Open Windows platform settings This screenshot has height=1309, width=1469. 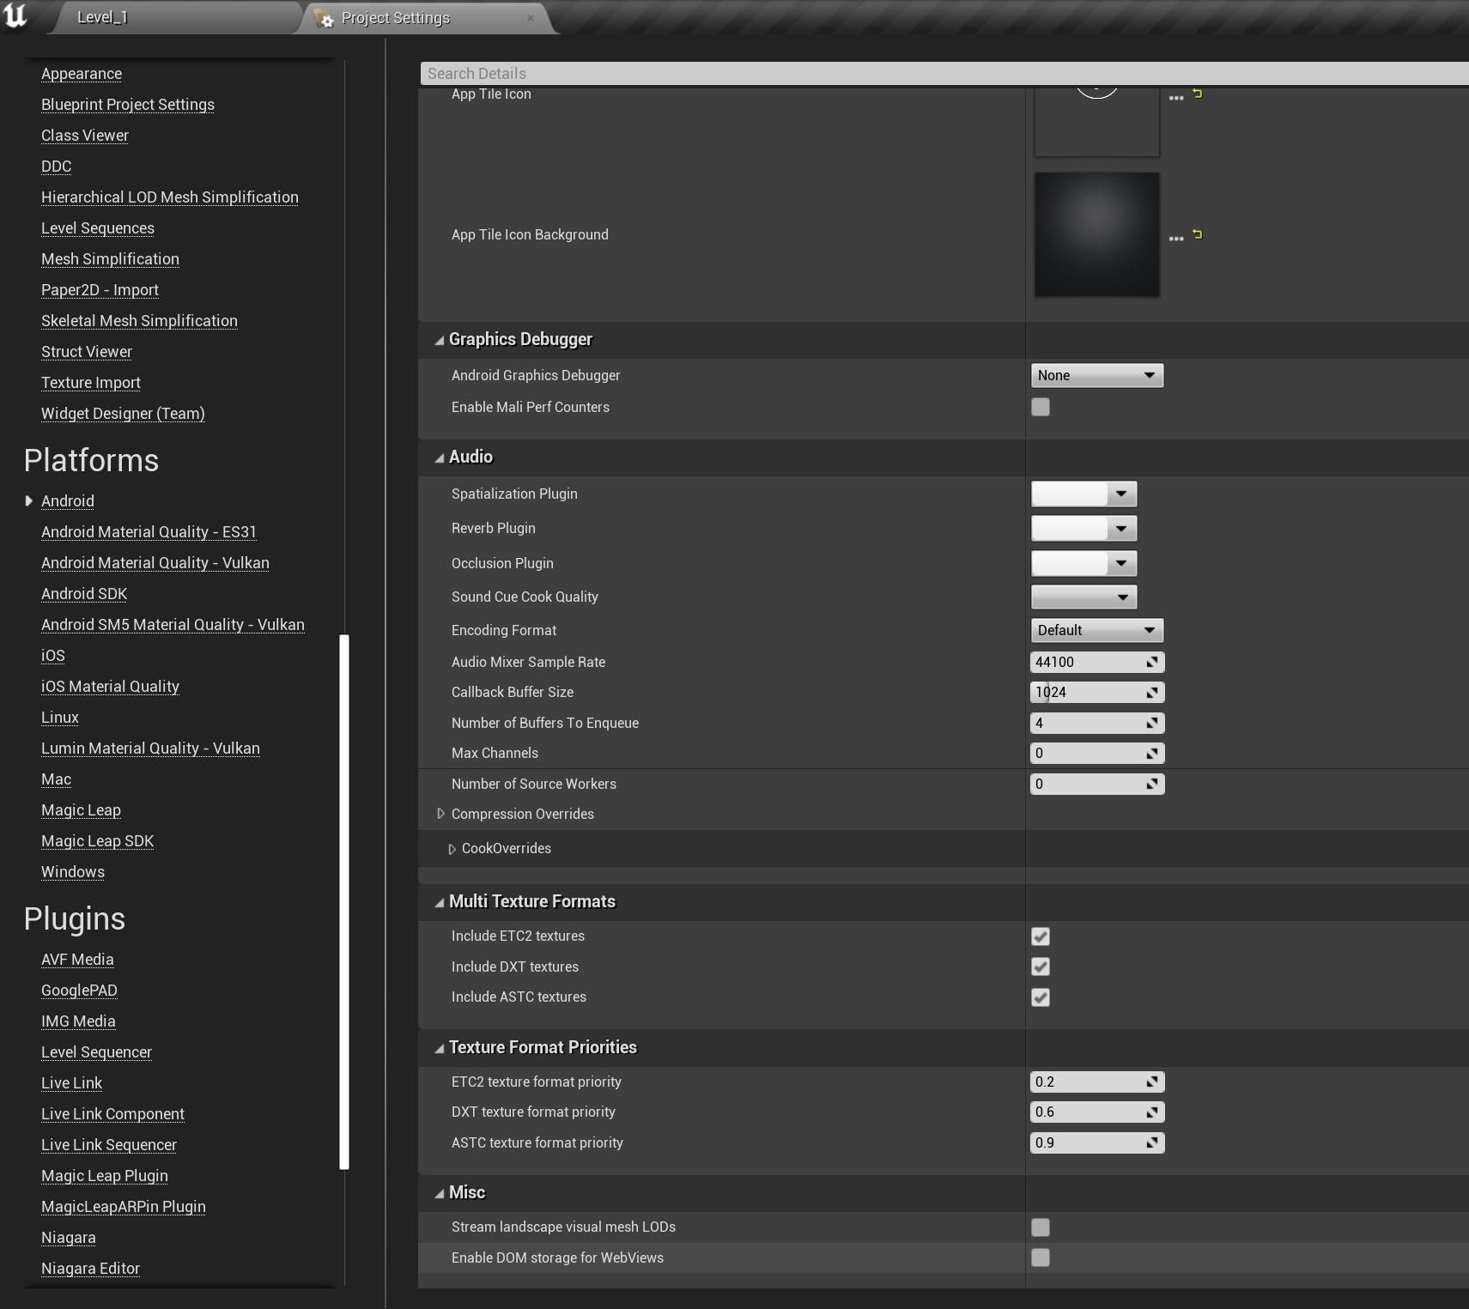(x=73, y=872)
